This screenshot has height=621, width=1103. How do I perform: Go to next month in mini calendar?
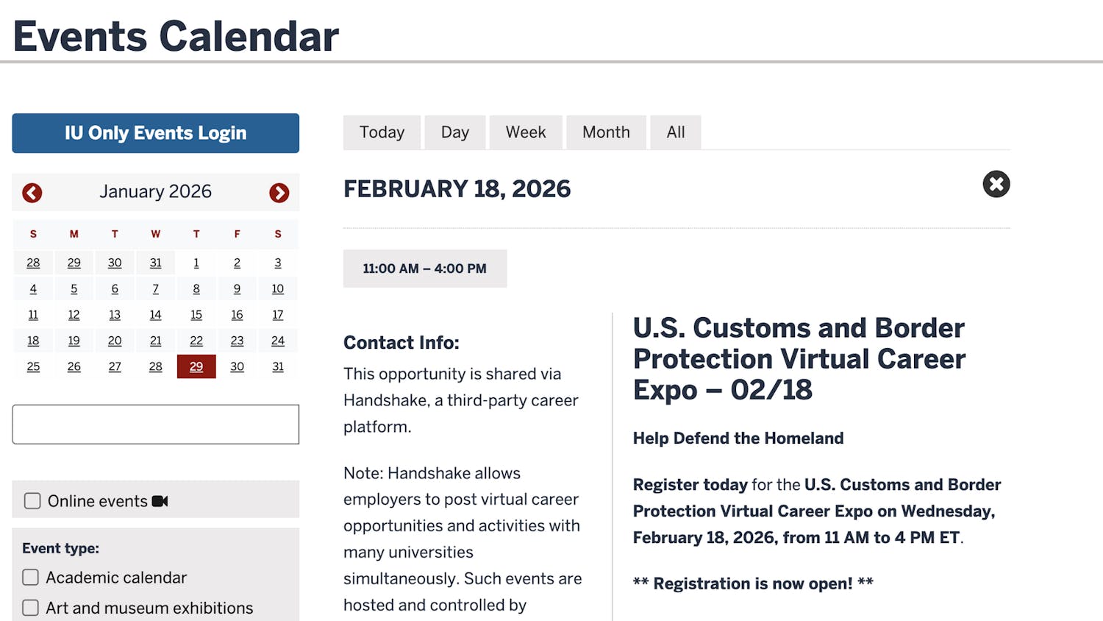tap(279, 193)
